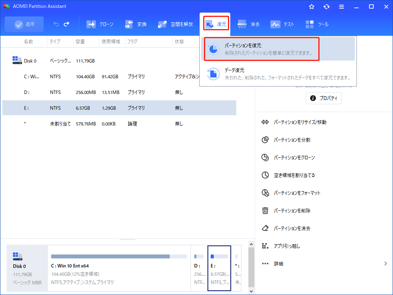Click the partition recovery pie icon
The image size is (393, 295).
click(213, 49)
